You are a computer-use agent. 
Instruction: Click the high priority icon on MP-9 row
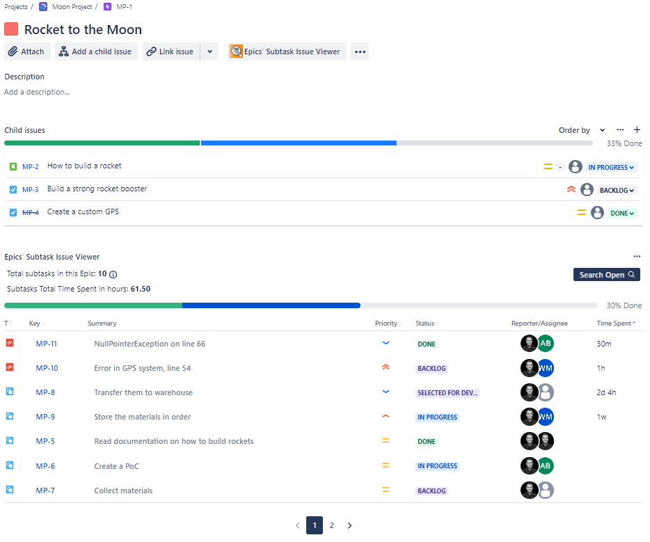pos(386,416)
